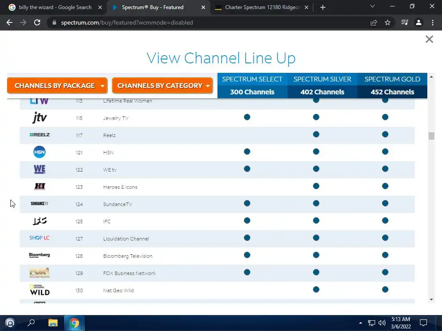Select the Spectrum Gold column header
The width and height of the screenshot is (442, 331).
point(392,86)
